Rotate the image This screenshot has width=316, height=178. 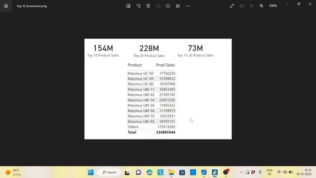coord(138,6)
